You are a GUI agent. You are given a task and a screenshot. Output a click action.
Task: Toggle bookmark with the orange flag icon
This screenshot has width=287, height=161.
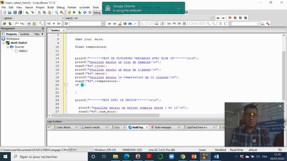230,18
